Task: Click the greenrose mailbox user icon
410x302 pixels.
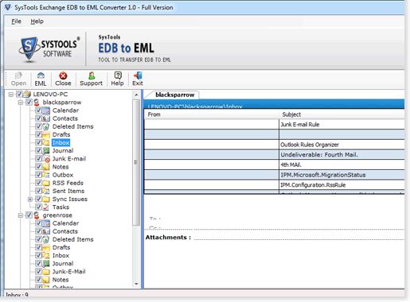Action: pos(37,215)
